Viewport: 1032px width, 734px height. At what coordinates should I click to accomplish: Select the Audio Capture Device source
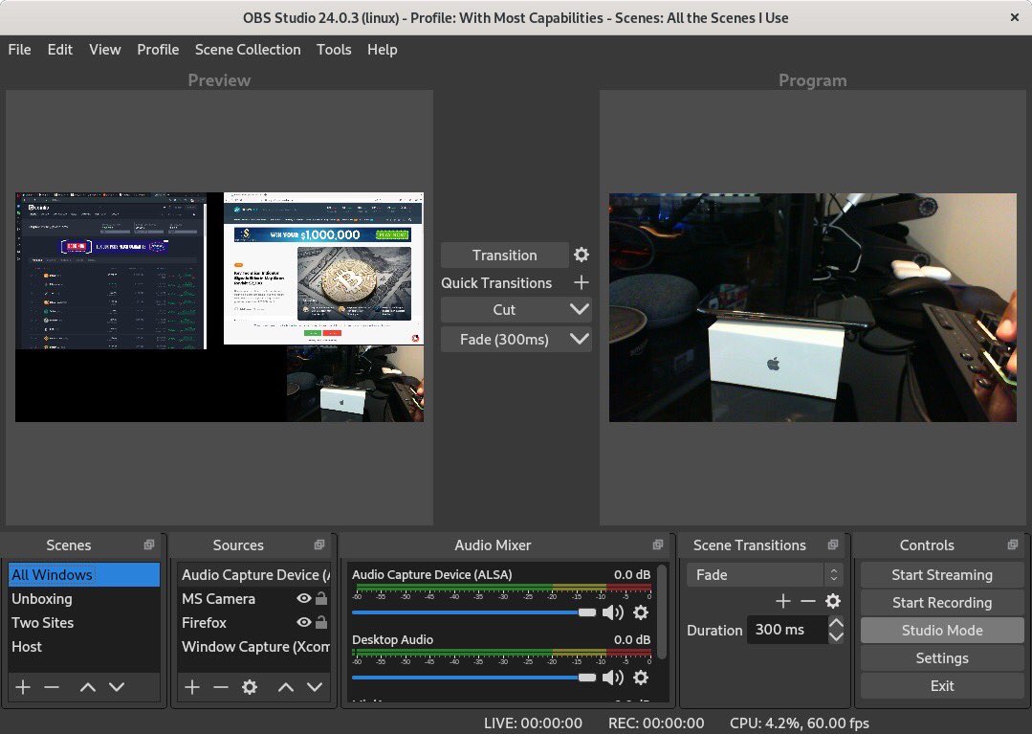tap(254, 575)
